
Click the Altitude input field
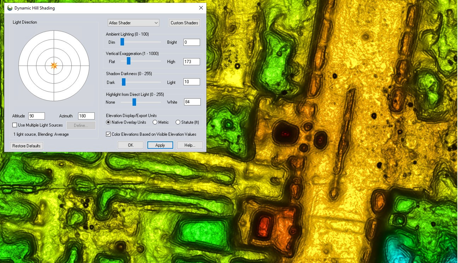tap(37, 116)
